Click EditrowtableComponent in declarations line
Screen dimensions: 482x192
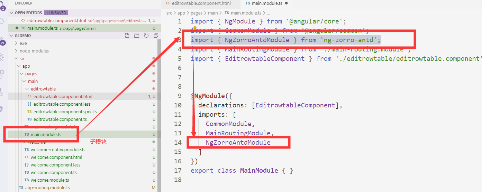coord(295,105)
